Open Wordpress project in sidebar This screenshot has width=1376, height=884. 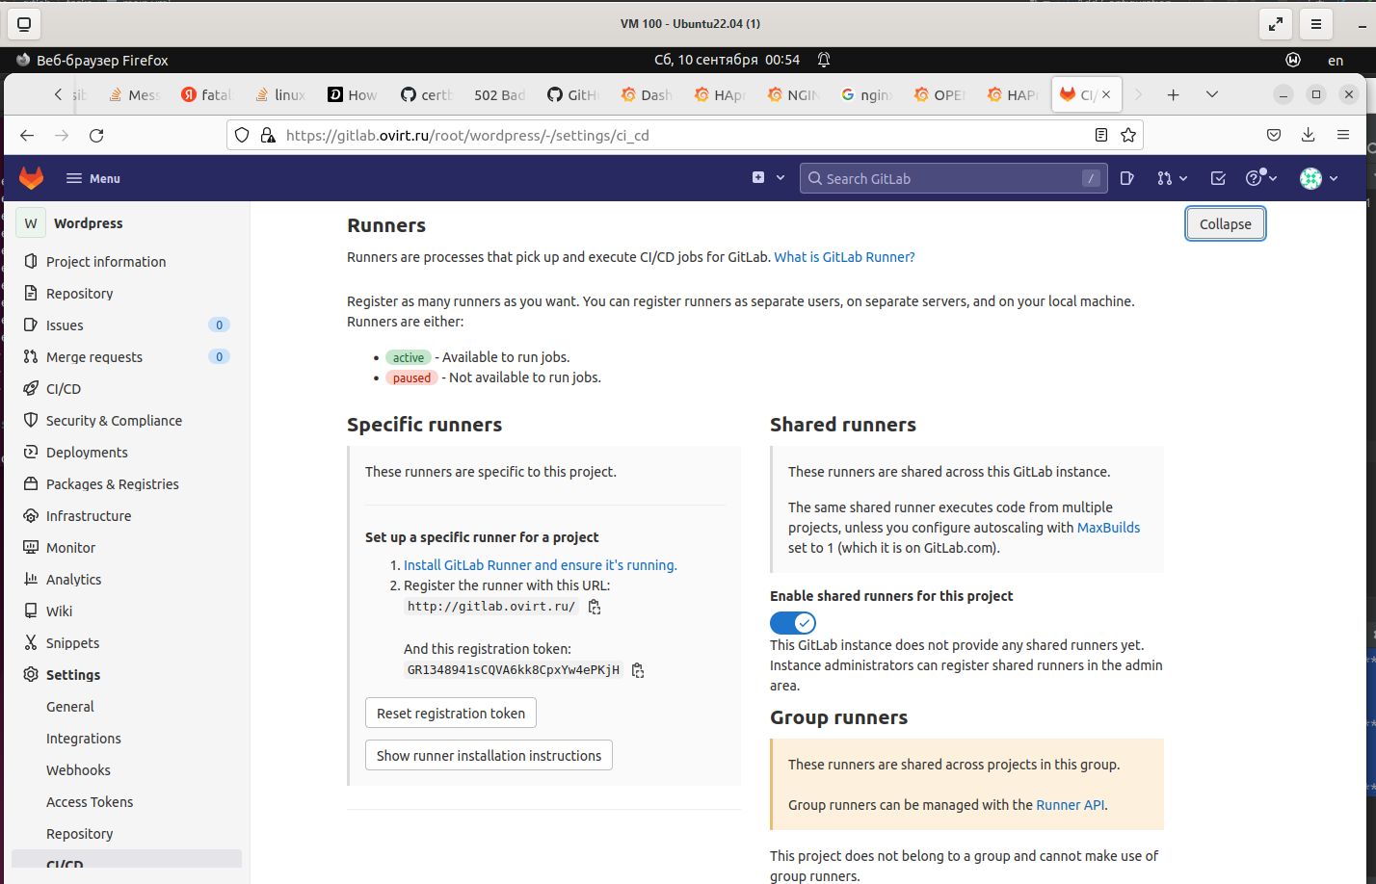pyautogui.click(x=126, y=223)
